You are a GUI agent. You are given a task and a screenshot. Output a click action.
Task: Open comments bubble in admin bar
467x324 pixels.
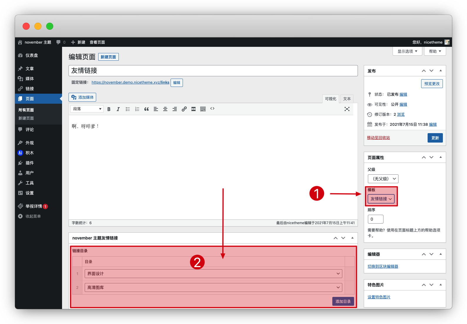coord(61,42)
